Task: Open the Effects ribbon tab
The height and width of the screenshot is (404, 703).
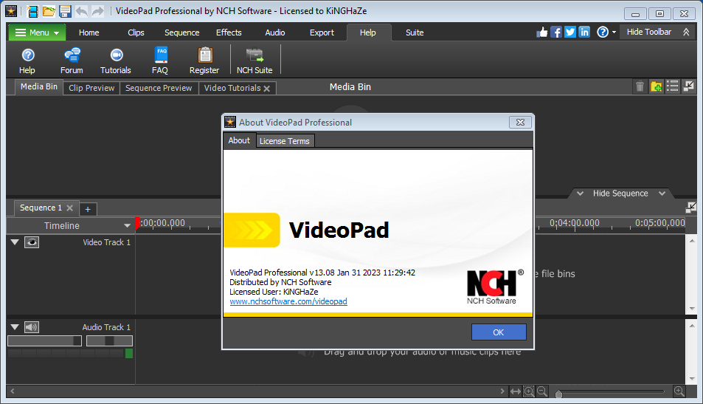Action: tap(229, 32)
